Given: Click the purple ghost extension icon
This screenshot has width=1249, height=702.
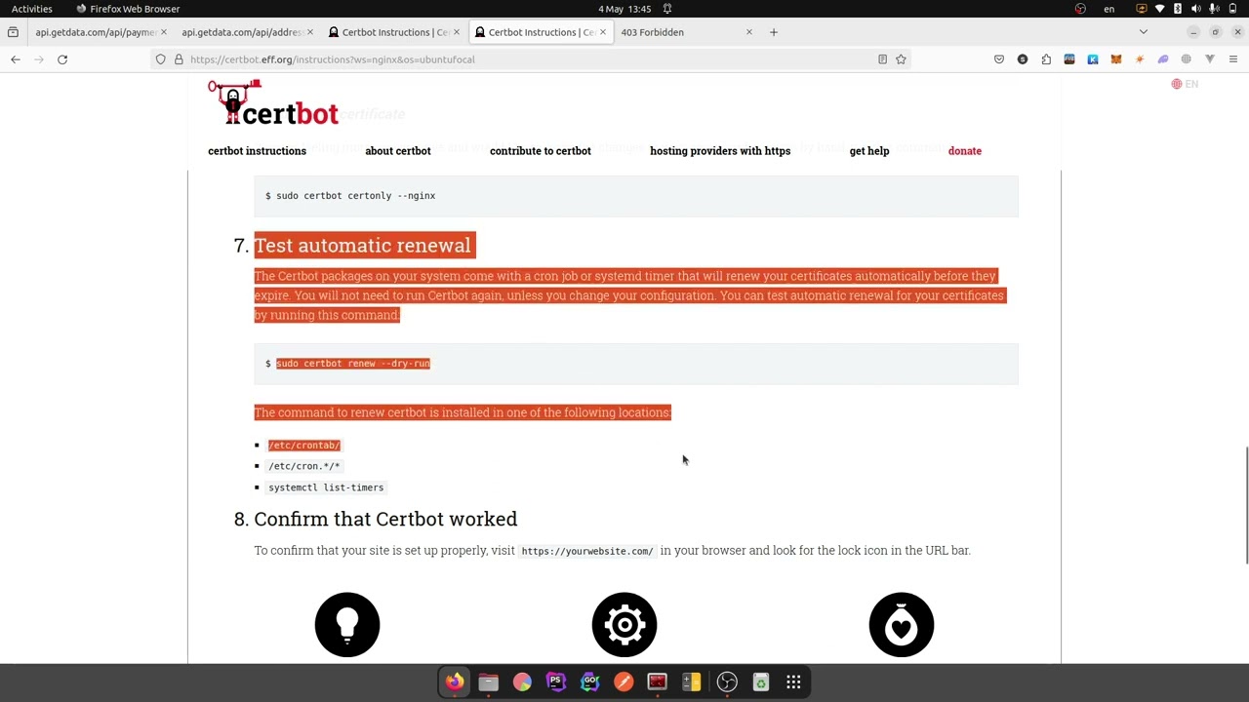Looking at the screenshot, I should point(1163,59).
